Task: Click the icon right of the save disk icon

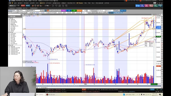Action: pos(119,11)
